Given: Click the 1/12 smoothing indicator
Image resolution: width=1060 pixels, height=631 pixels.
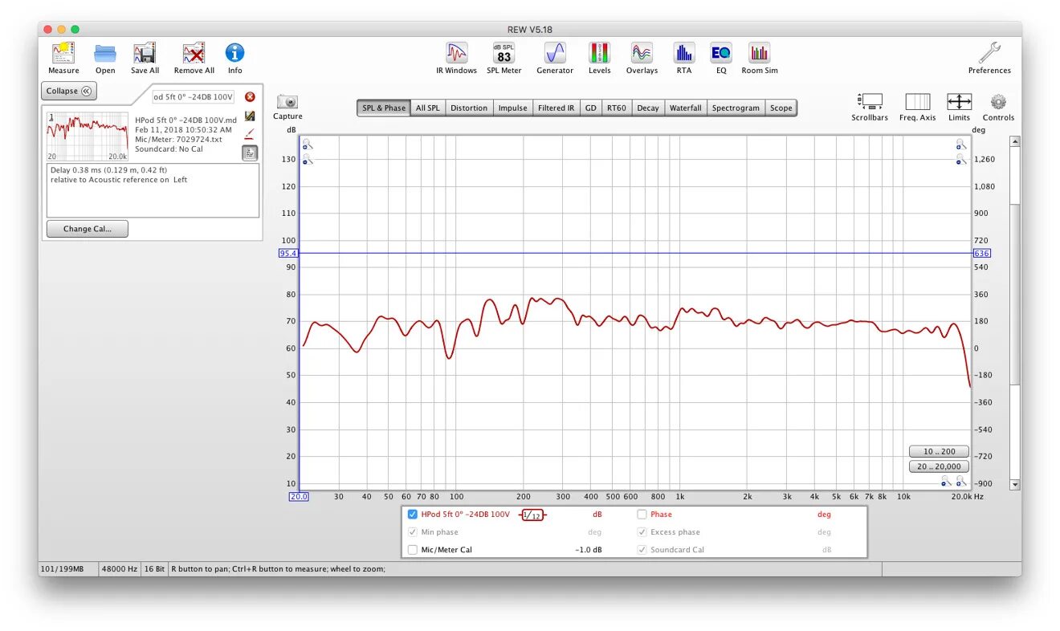Looking at the screenshot, I should [532, 515].
